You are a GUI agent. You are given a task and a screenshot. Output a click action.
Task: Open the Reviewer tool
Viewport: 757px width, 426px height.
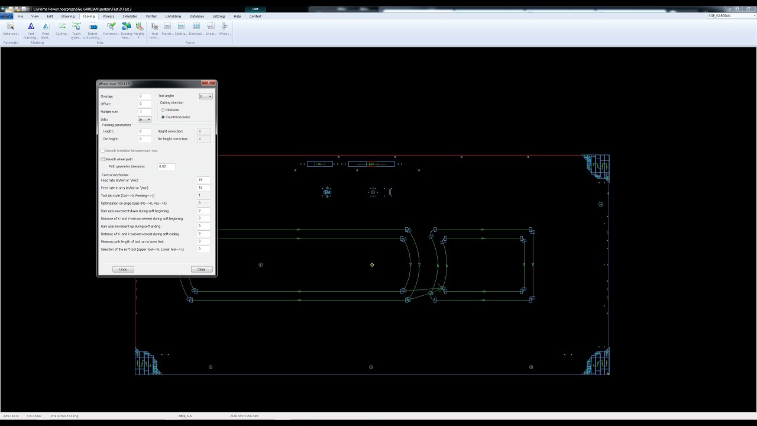pyautogui.click(x=111, y=30)
